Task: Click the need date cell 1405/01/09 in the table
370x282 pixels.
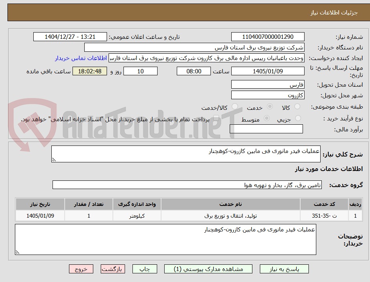Action: pyautogui.click(x=40, y=216)
